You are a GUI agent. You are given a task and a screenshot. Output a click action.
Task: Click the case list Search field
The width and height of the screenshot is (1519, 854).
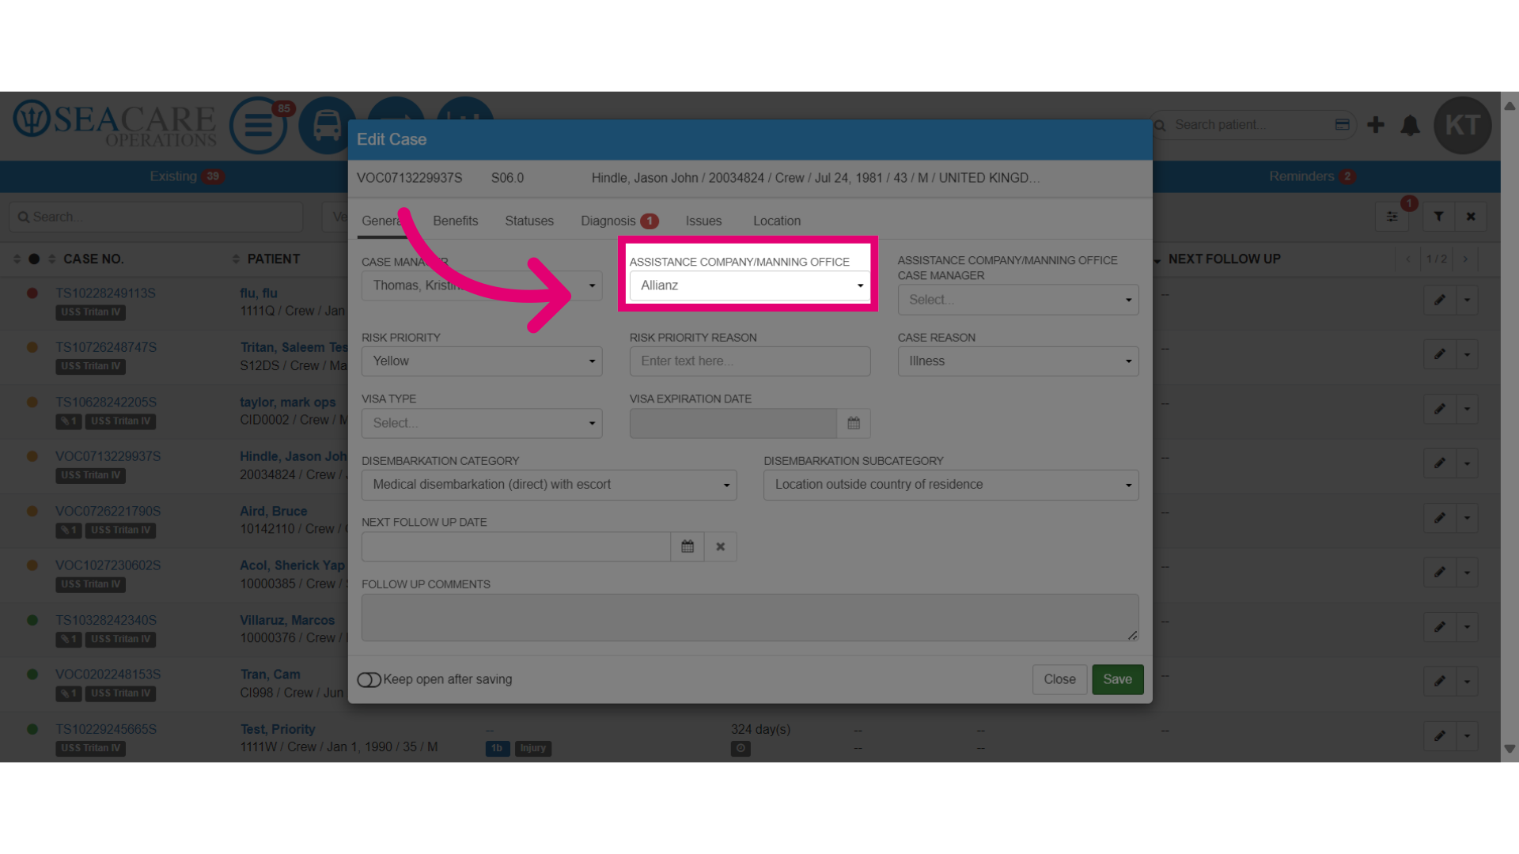pos(156,217)
